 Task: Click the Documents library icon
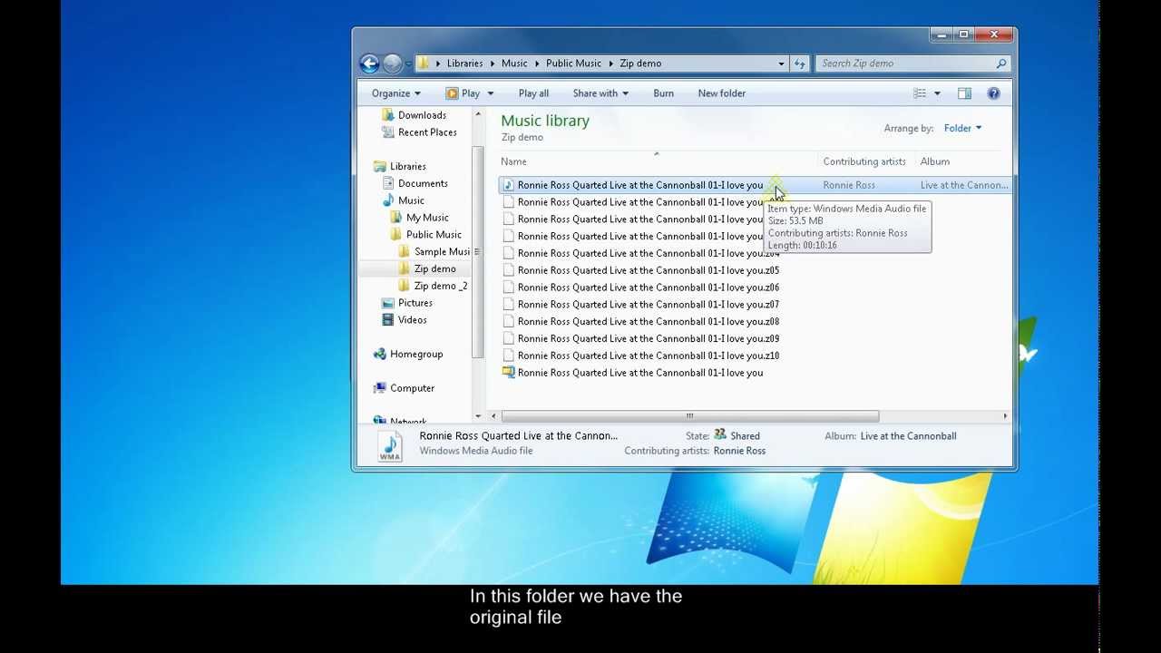tap(388, 183)
